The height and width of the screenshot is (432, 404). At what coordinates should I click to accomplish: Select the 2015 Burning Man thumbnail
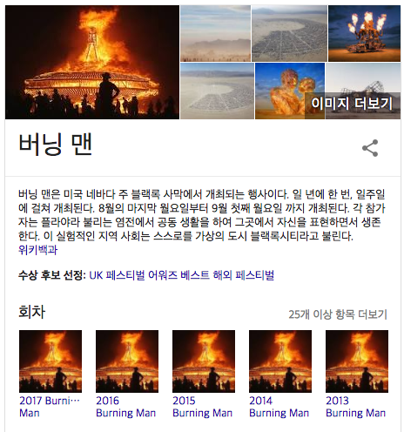(204, 361)
